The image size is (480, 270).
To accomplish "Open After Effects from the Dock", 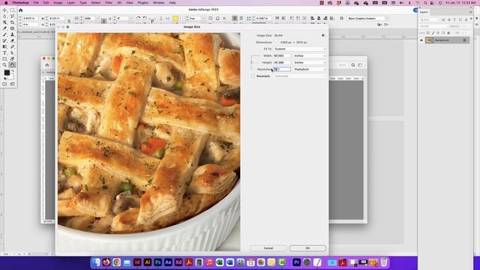I will tap(168, 262).
